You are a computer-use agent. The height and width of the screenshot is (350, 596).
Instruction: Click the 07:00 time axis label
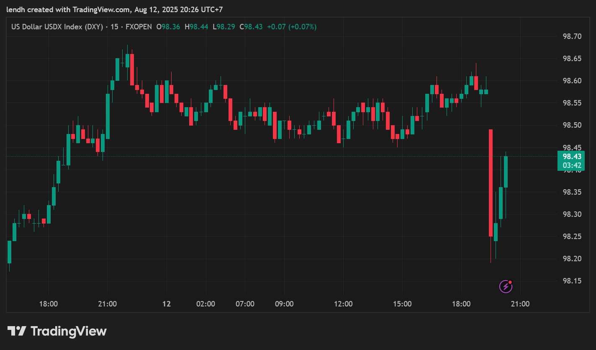[x=245, y=304]
